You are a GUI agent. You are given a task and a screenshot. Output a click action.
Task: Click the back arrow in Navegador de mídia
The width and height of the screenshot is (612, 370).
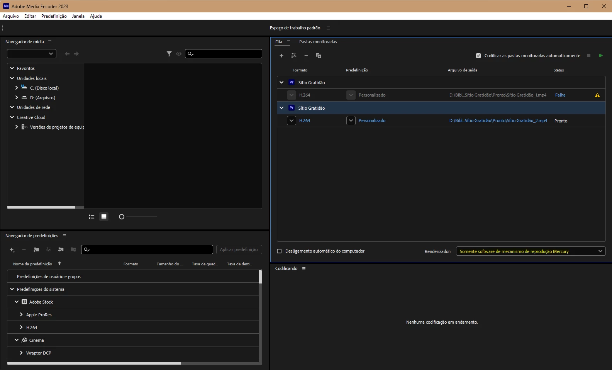click(x=67, y=54)
